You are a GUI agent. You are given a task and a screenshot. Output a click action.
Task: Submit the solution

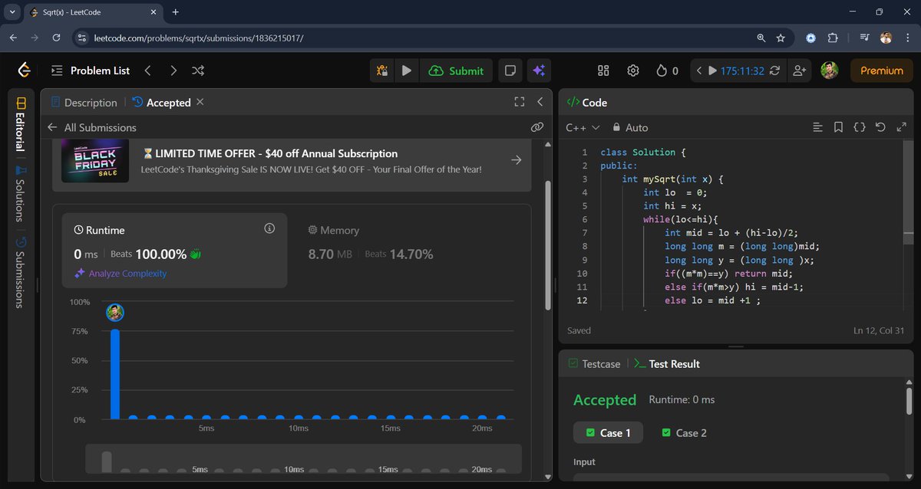457,71
